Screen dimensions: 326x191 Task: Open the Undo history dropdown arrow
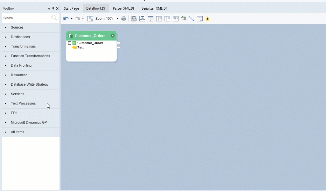tap(72, 19)
